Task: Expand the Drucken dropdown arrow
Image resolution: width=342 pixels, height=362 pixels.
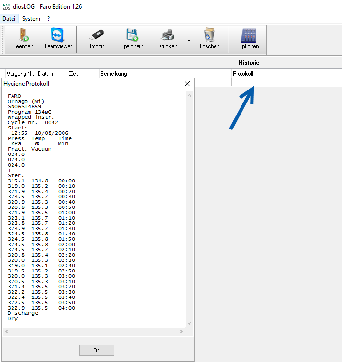Action: [189, 41]
